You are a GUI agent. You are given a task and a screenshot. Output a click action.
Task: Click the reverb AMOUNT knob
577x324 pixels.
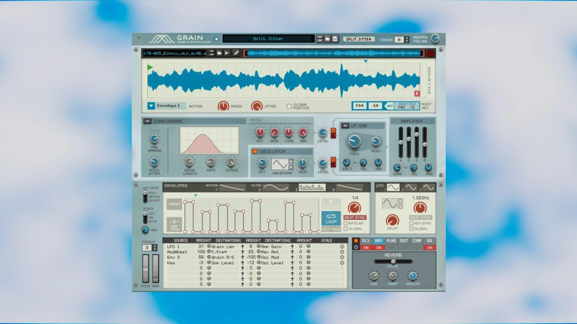coord(413,276)
